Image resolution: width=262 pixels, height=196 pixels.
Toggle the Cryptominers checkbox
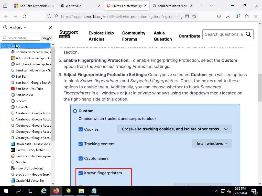81,158
